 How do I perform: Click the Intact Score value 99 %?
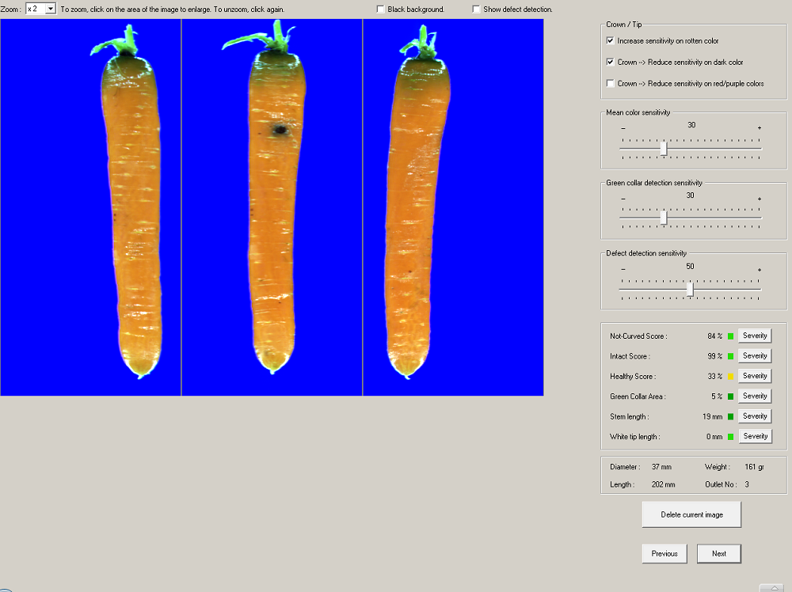click(x=714, y=356)
